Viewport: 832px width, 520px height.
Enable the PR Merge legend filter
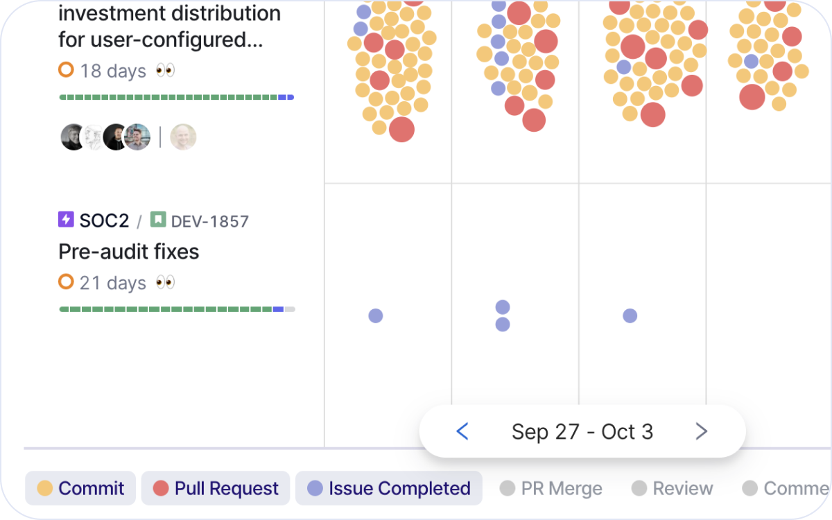click(x=551, y=488)
